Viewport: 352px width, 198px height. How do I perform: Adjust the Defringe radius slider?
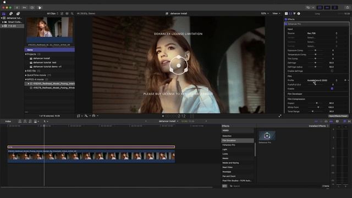tap(315, 67)
